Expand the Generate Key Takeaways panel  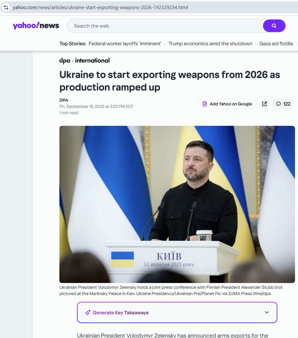pos(177,312)
